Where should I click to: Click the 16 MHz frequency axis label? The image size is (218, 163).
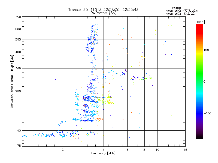pos(185,150)
